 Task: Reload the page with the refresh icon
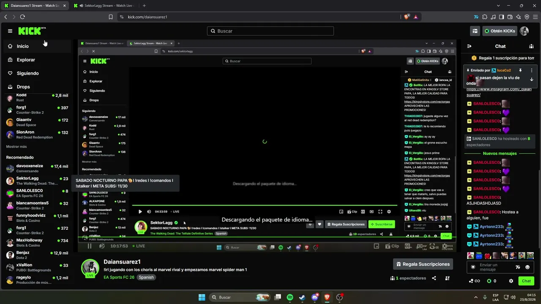[22, 17]
